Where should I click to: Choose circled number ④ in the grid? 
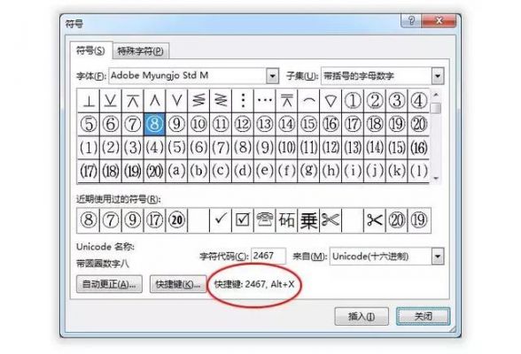[418, 101]
